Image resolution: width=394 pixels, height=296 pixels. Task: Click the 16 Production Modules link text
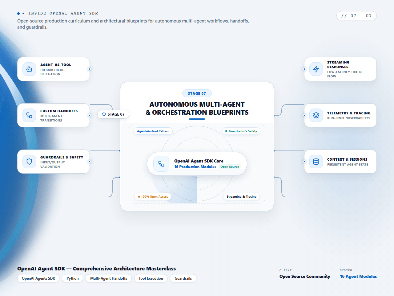coord(195,167)
